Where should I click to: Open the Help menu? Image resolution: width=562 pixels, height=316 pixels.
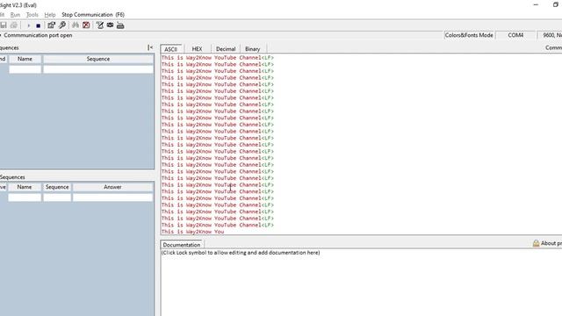click(x=50, y=15)
